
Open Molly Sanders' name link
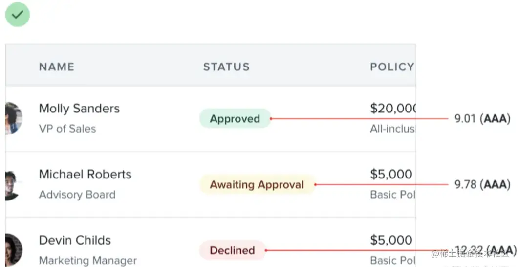pyautogui.click(x=79, y=109)
